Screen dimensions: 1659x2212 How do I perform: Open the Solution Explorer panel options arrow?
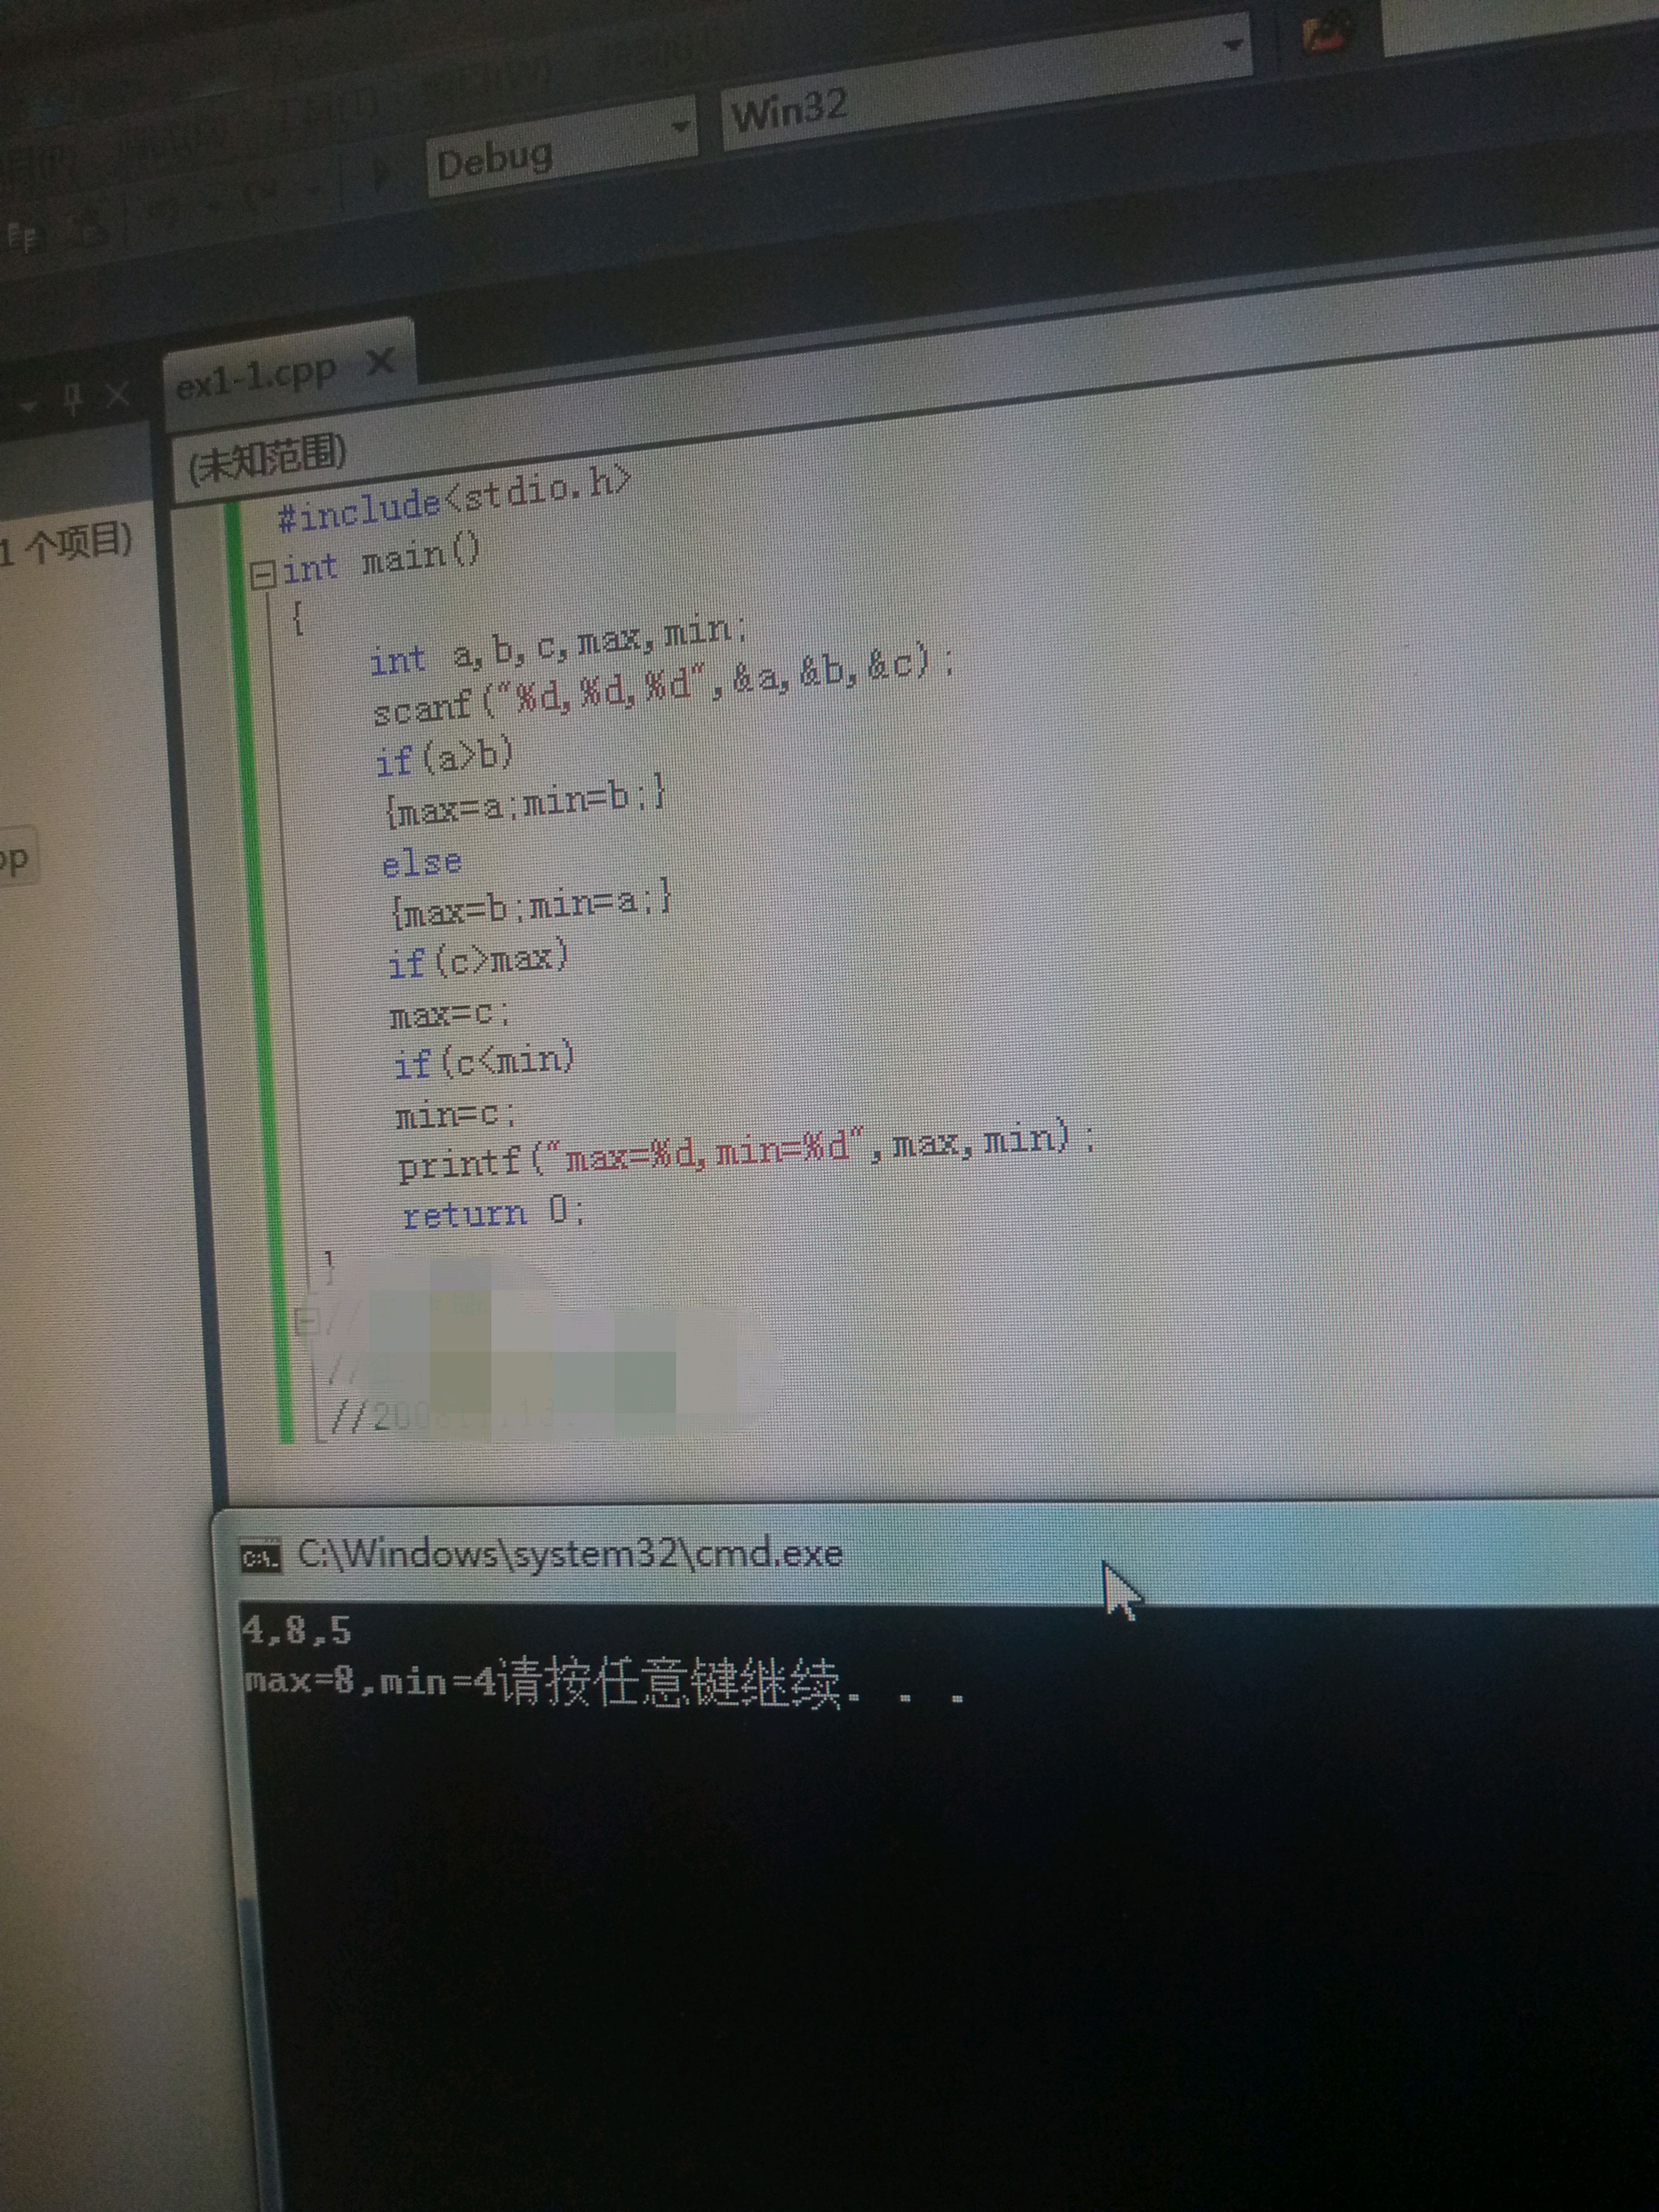click(x=28, y=405)
